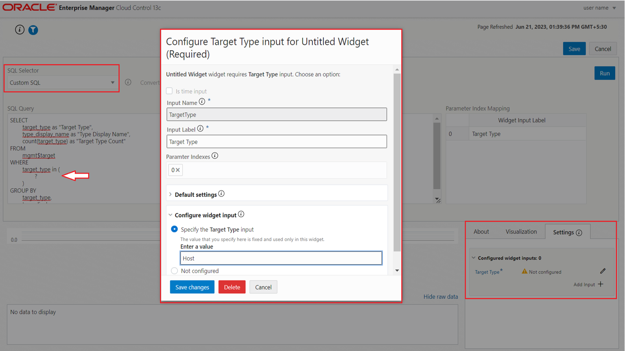The width and height of the screenshot is (625, 351).
Task: Click the Save changes button
Action: tap(192, 287)
